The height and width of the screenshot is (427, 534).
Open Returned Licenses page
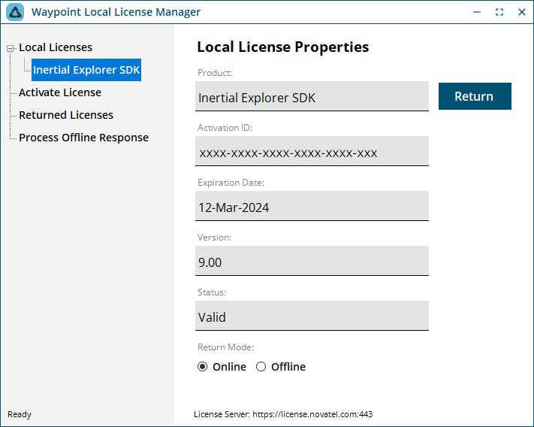[66, 115]
